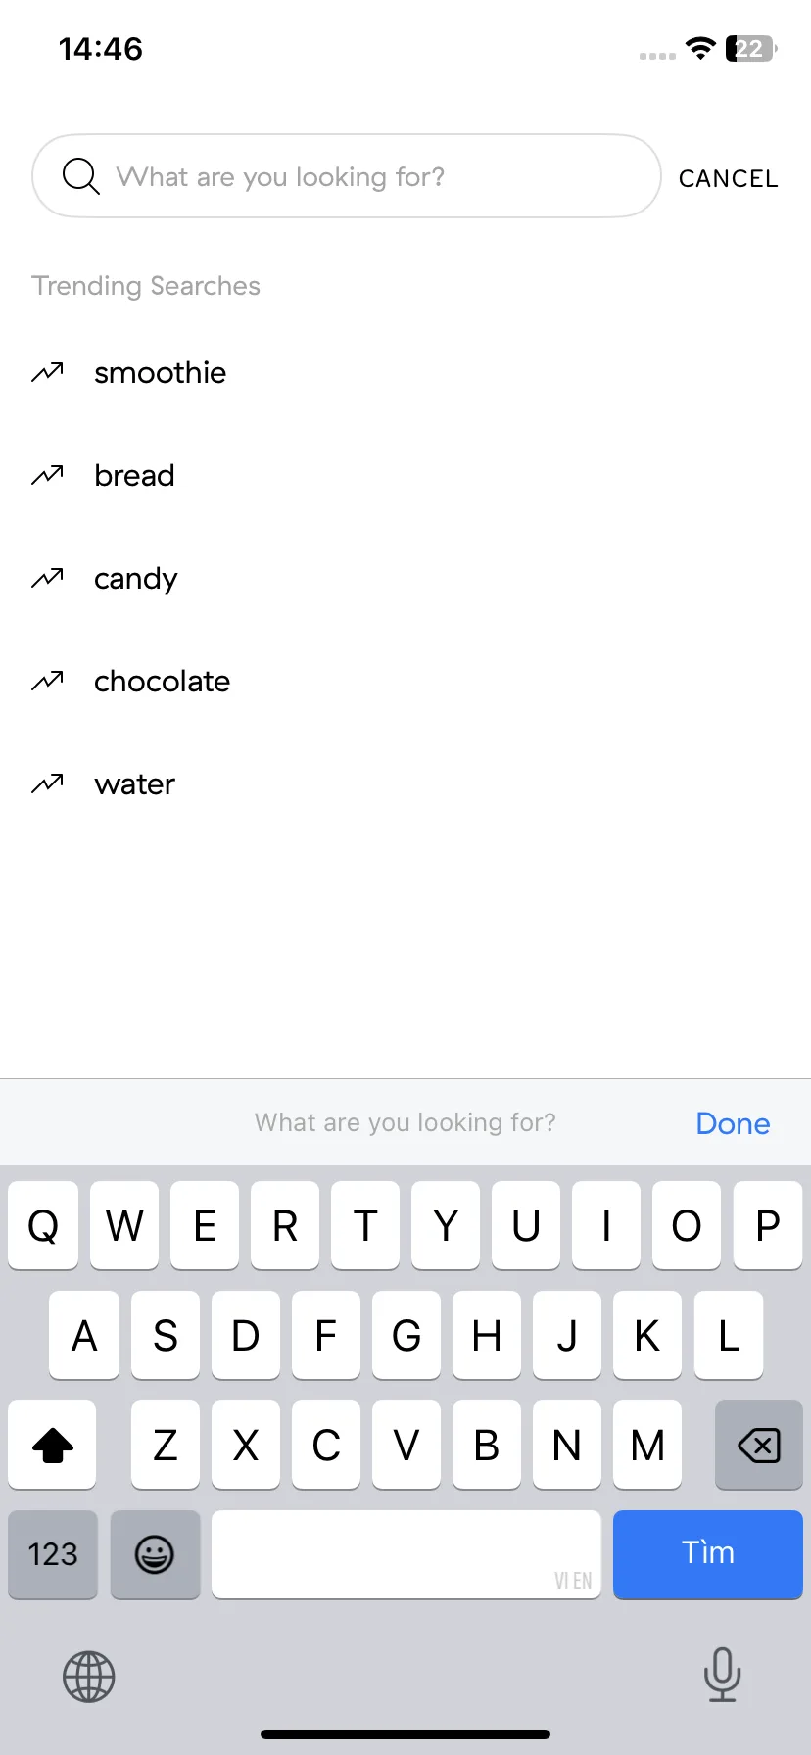Tap the backspace delete key
The height and width of the screenshot is (1755, 811).
point(759,1445)
